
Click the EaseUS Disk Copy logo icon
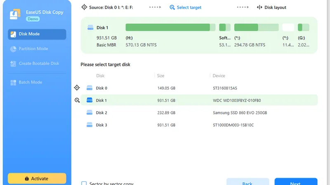(15, 14)
